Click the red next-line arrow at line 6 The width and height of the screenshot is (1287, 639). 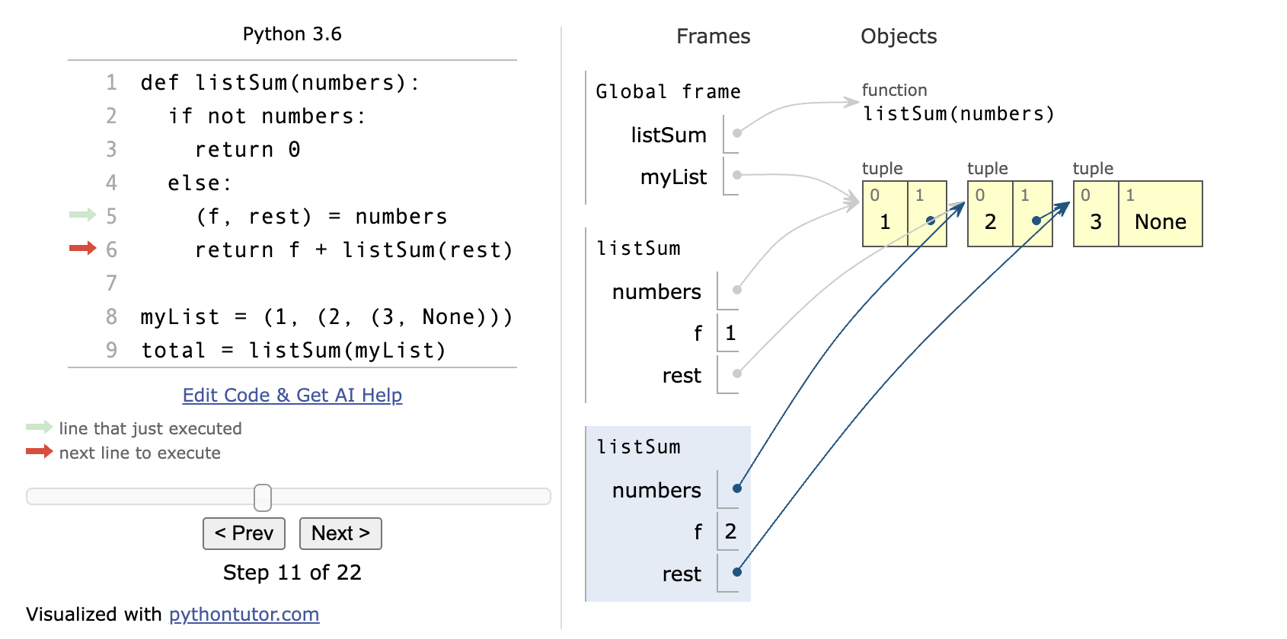[x=82, y=249]
